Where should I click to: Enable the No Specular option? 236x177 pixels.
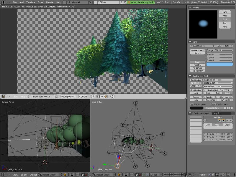click(198, 71)
